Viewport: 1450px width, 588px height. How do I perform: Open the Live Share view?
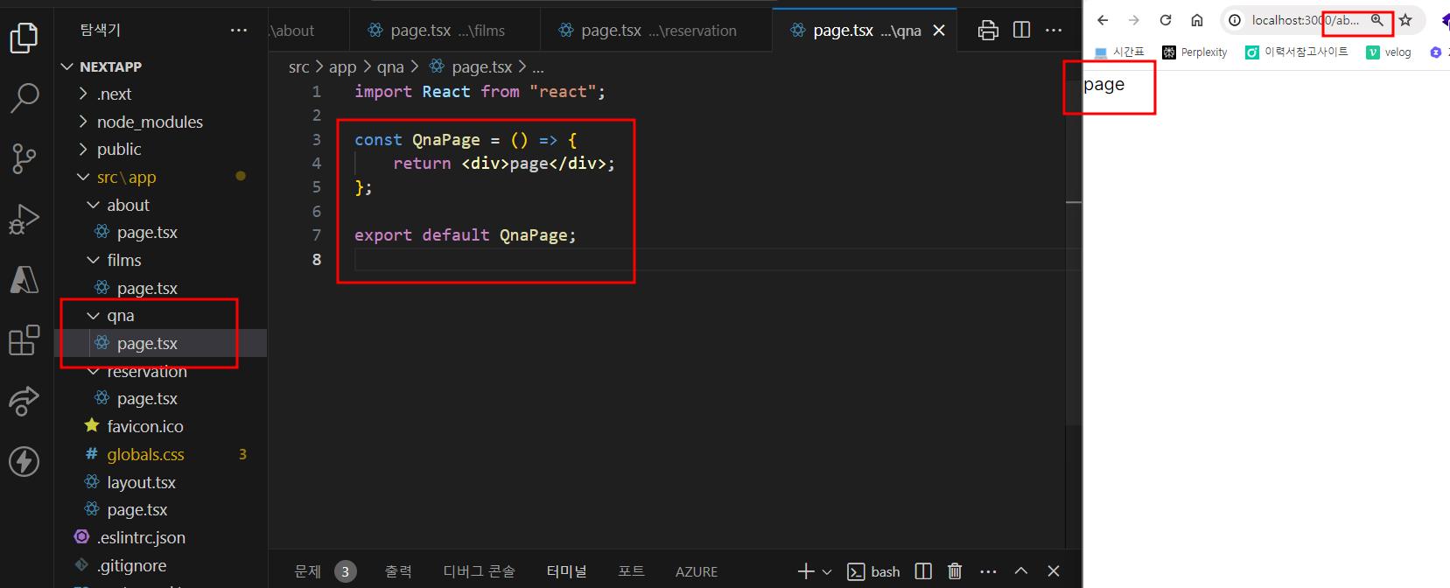pyautogui.click(x=24, y=401)
